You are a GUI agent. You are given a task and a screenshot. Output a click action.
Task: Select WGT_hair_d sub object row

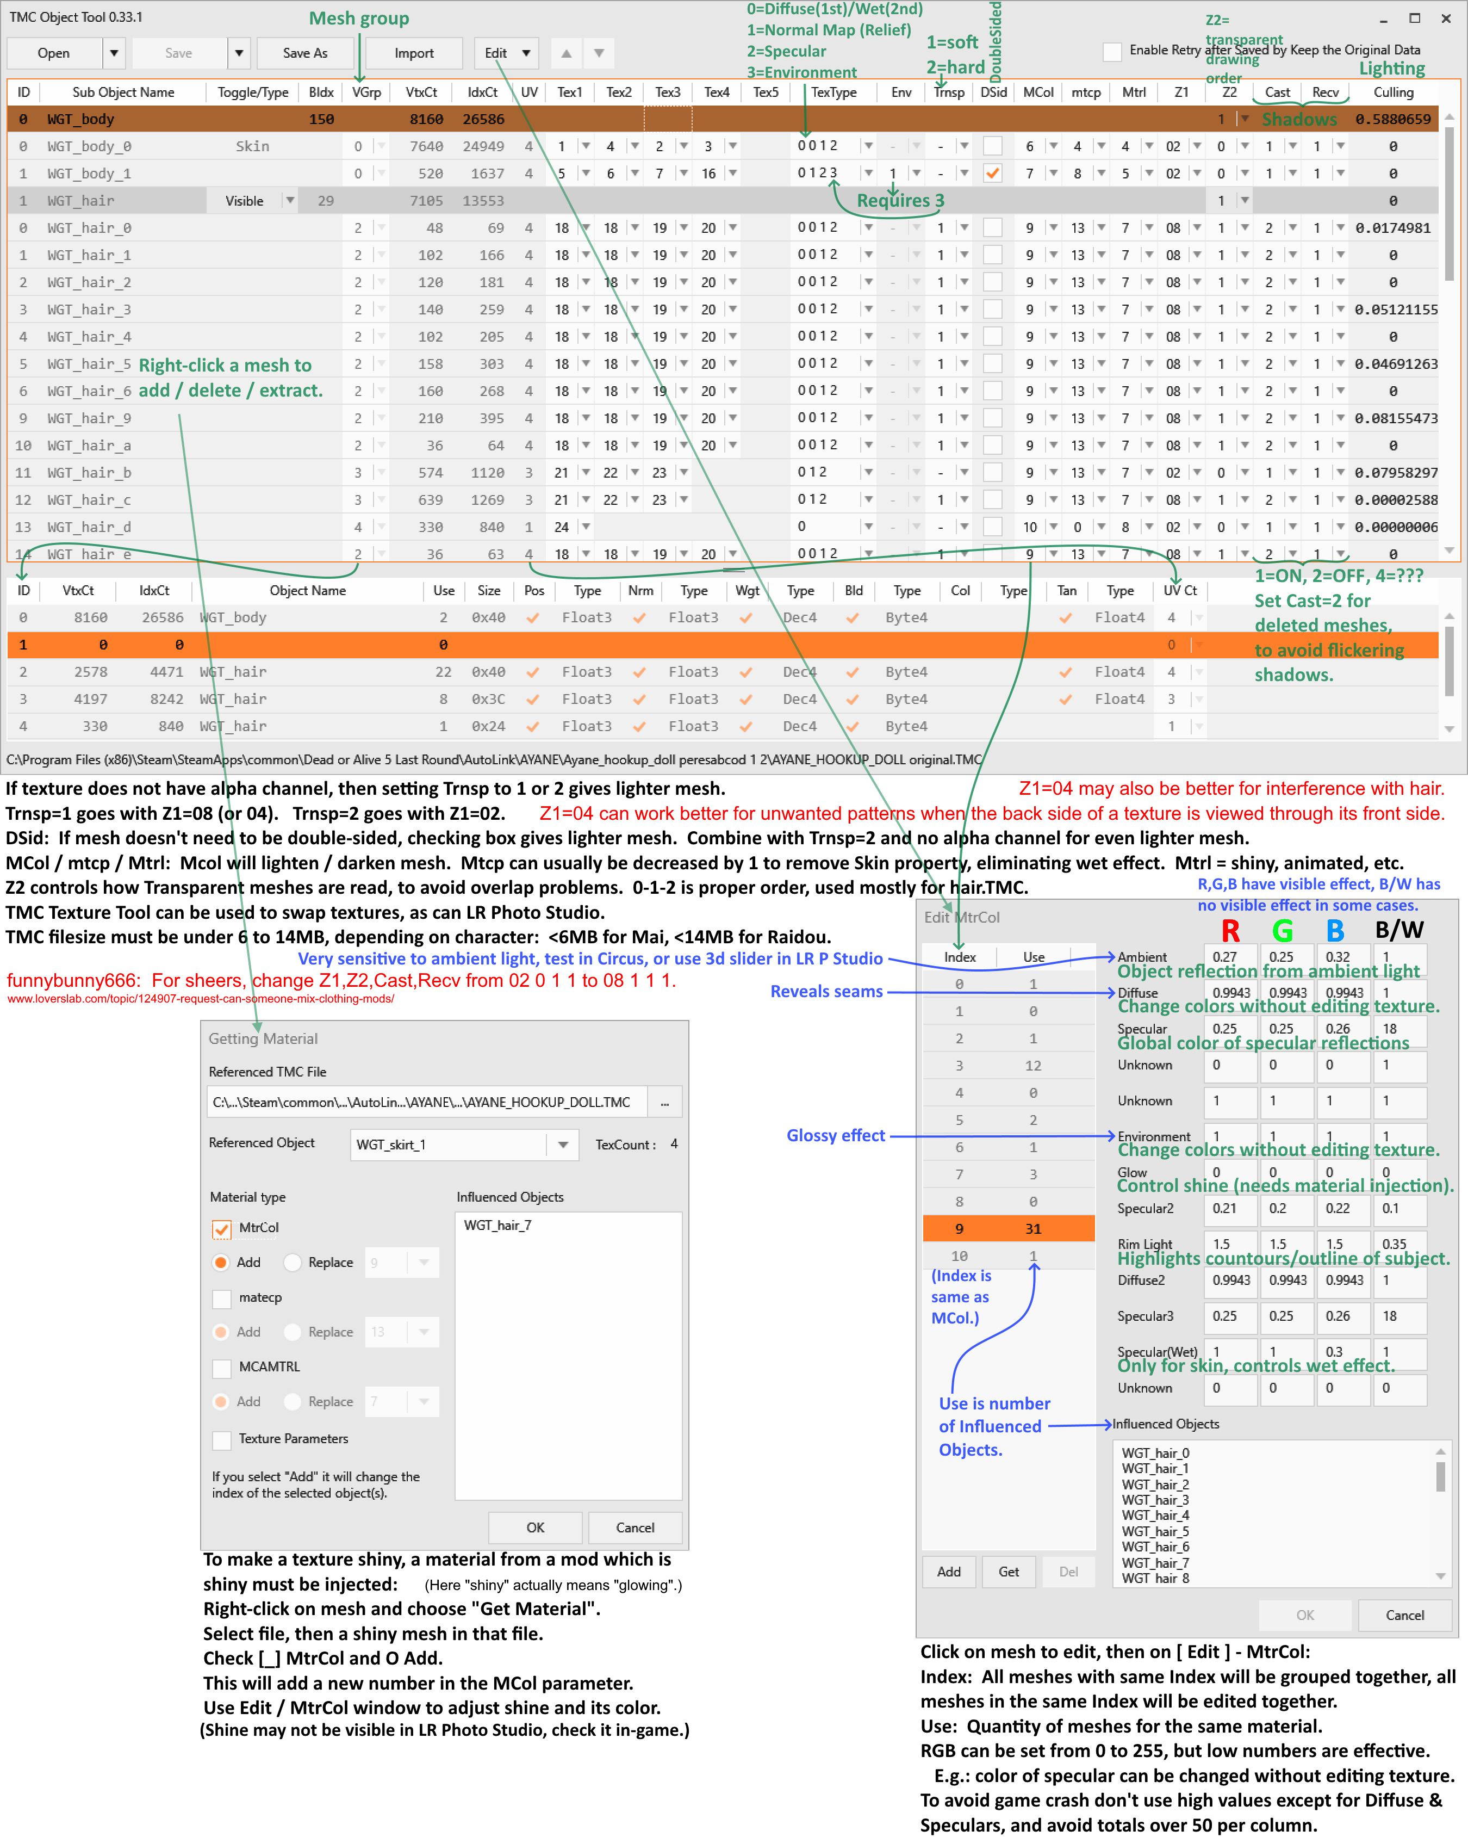(722, 527)
